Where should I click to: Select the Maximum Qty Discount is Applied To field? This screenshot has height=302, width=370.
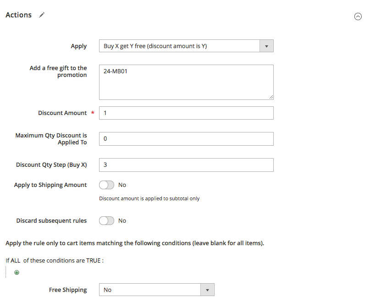(x=186, y=139)
